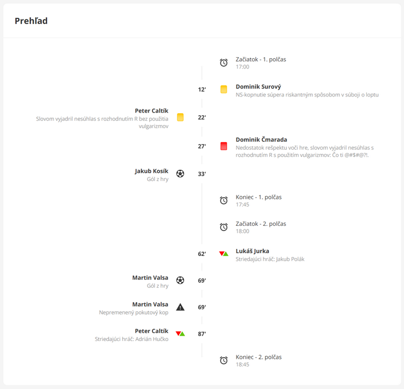404x389 pixels.
Task: Click the substitution arrows beside Lukáš Jurka
Action: pos(224,254)
